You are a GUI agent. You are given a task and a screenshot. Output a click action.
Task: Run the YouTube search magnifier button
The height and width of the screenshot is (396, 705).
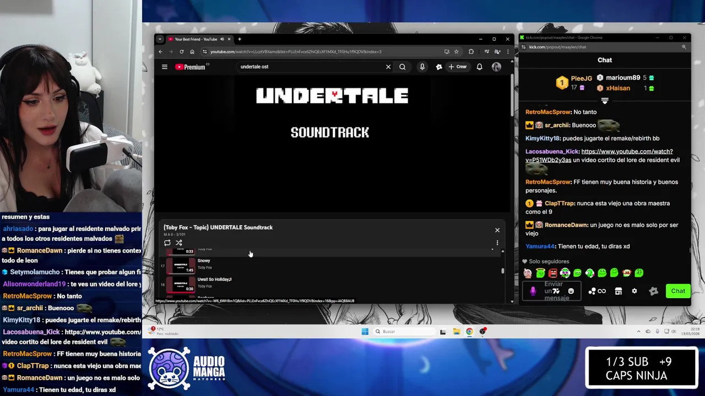coord(403,67)
